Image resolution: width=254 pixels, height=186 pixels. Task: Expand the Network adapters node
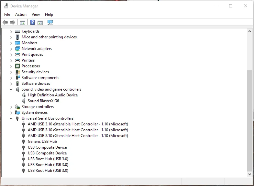(x=11, y=49)
